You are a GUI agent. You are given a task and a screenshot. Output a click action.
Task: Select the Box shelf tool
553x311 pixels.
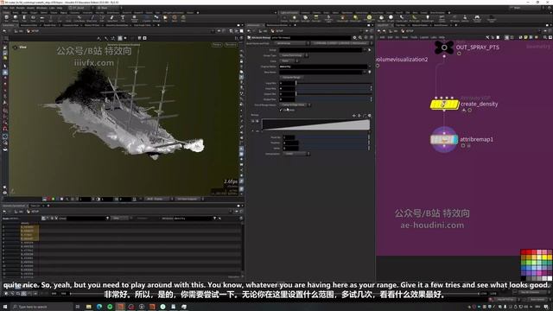[6, 18]
